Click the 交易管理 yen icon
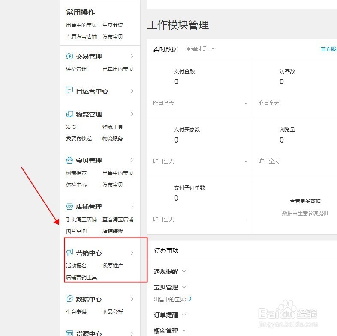This screenshot has height=336, width=337. click(x=69, y=56)
